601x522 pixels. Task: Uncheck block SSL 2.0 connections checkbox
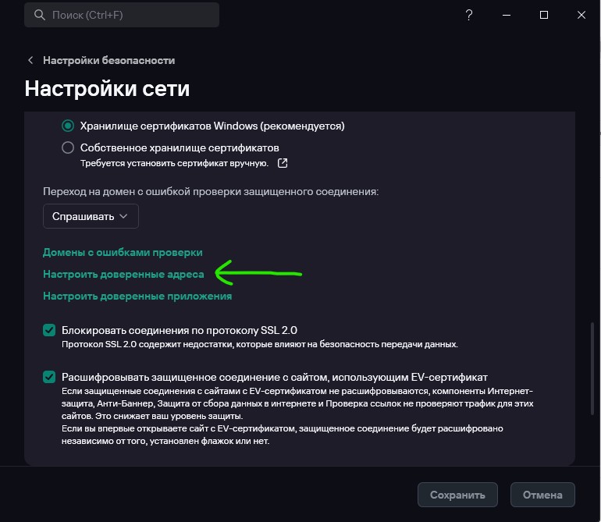pyautogui.click(x=49, y=330)
